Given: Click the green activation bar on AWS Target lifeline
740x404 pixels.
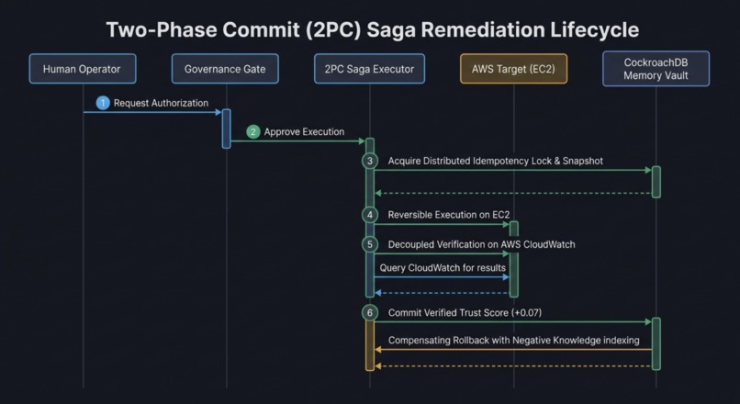Looking at the screenshot, I should [x=514, y=259].
